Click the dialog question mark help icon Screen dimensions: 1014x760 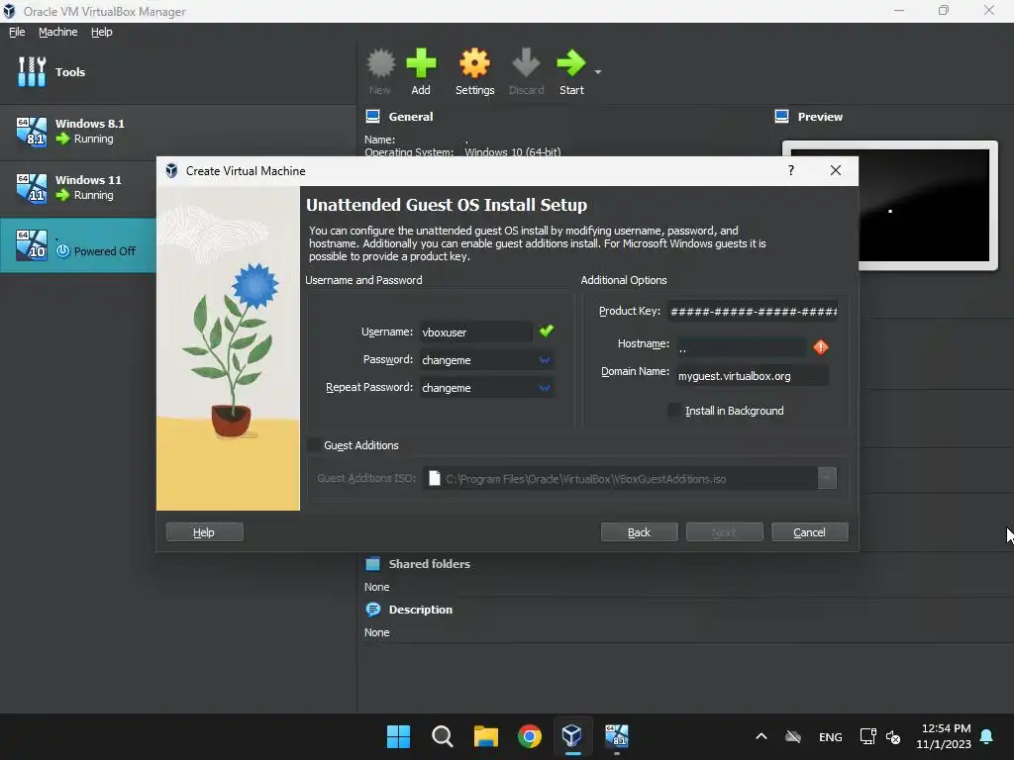click(791, 170)
